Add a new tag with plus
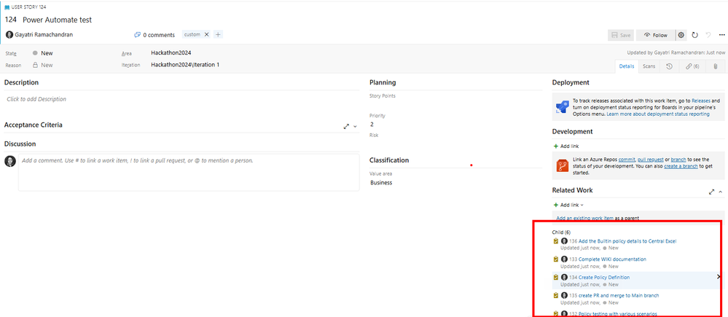The height and width of the screenshot is (317, 728). pyautogui.click(x=218, y=34)
